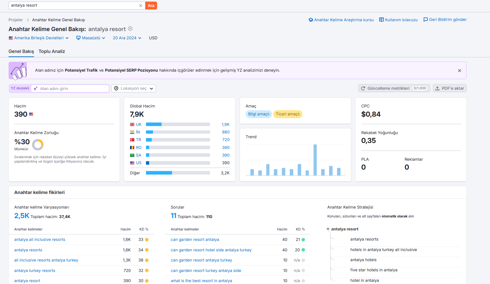The height and width of the screenshot is (284, 490).
Task: Open the antalya all inclusive resorts keyword link
Action: click(x=40, y=240)
